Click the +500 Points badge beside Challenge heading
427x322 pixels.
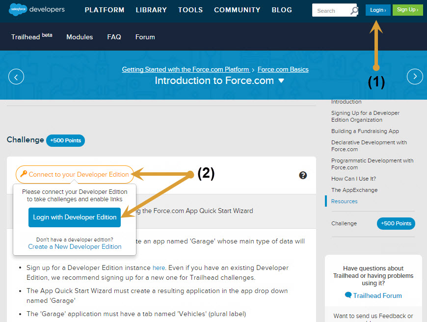65,140
